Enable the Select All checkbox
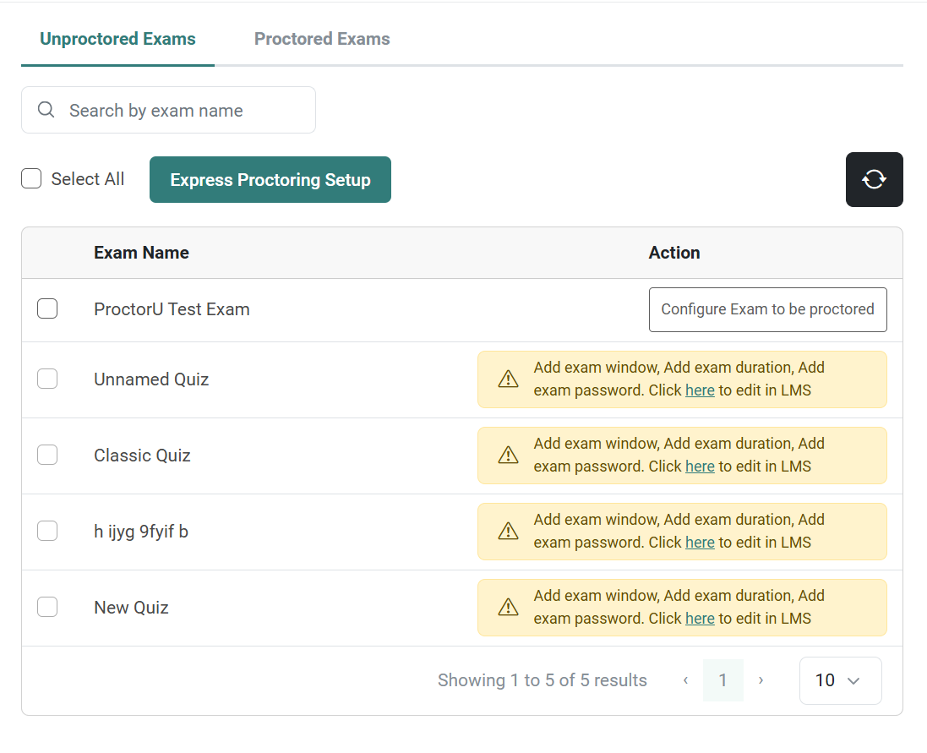927x753 pixels. [31, 179]
